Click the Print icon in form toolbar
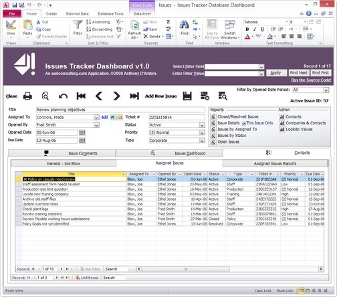The height and width of the screenshot is (297, 337). (27, 96)
